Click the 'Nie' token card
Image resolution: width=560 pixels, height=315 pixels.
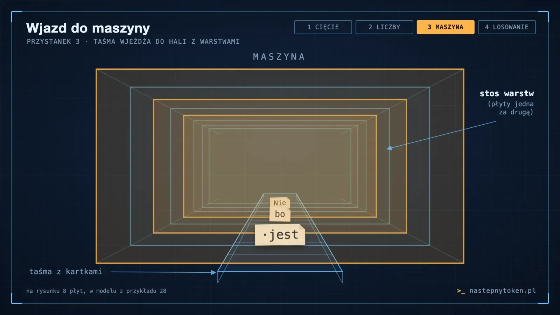(280, 203)
